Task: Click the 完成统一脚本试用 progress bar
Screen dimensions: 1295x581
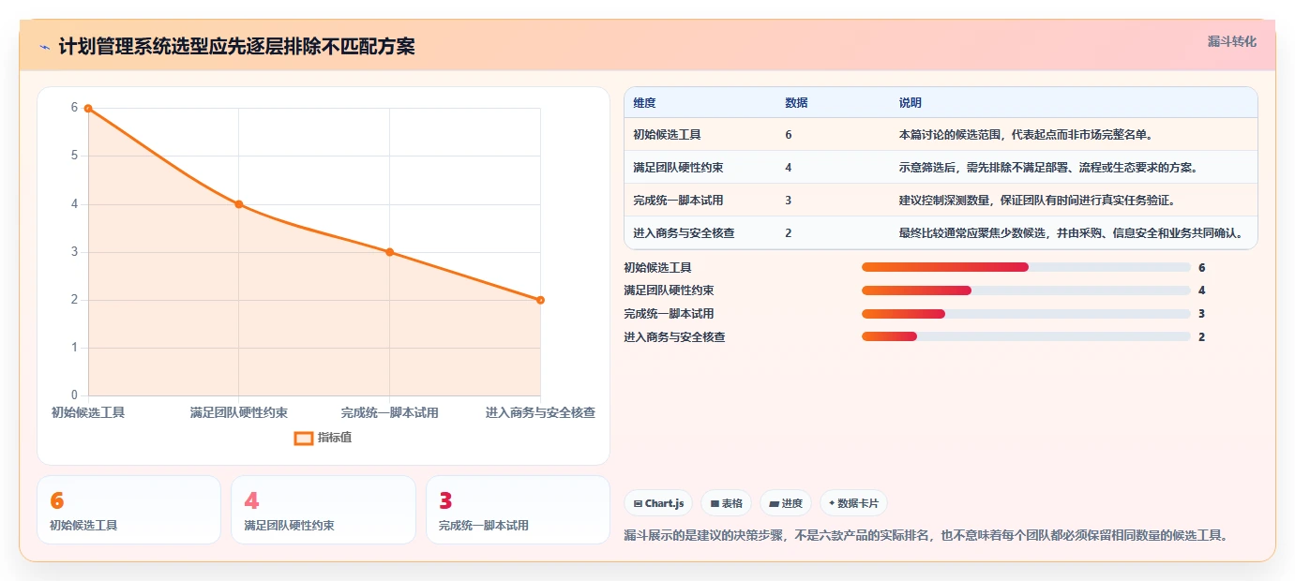Action: tap(1026, 313)
